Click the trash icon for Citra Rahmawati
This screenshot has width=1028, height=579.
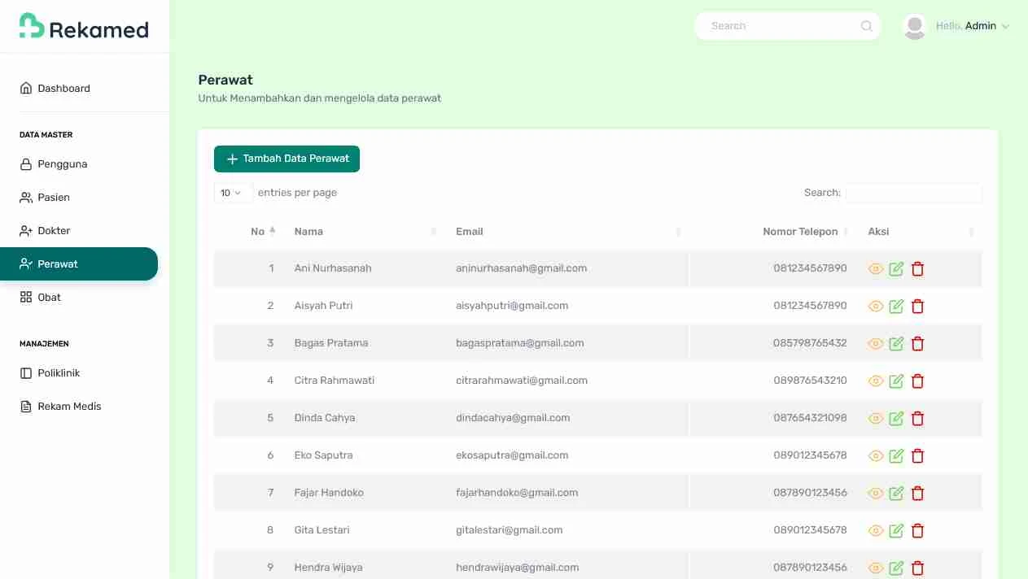(x=918, y=381)
